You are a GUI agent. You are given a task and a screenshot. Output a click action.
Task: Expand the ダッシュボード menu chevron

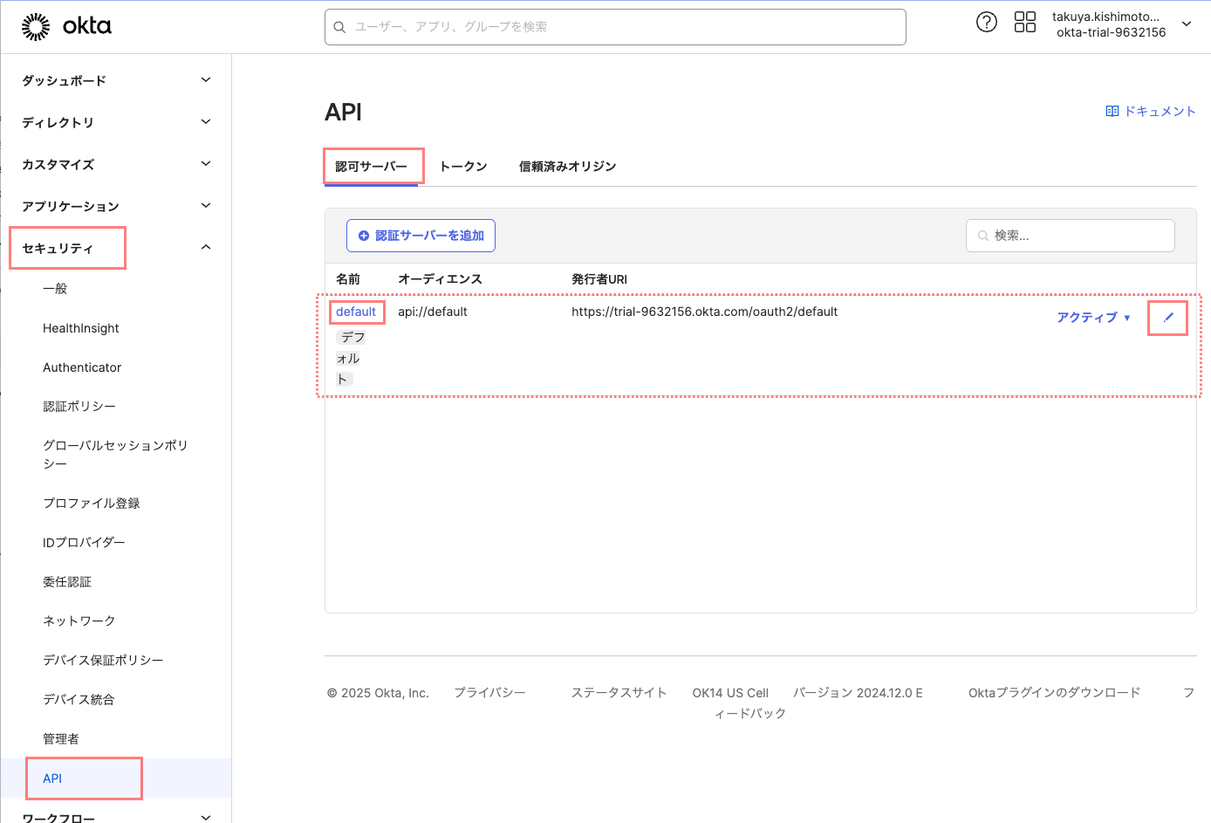click(x=206, y=80)
